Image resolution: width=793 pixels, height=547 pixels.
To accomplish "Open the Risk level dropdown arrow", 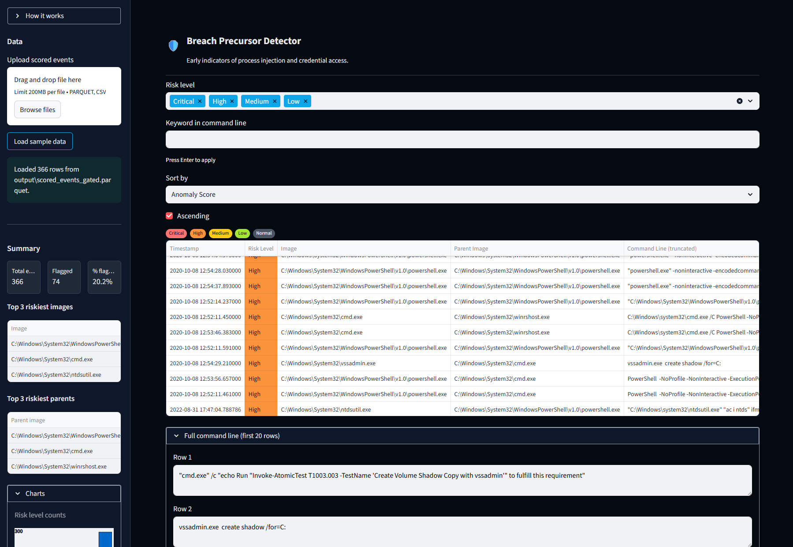I will [750, 101].
